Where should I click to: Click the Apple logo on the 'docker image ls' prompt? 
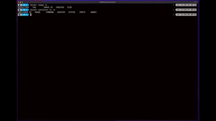tap(20, 5)
